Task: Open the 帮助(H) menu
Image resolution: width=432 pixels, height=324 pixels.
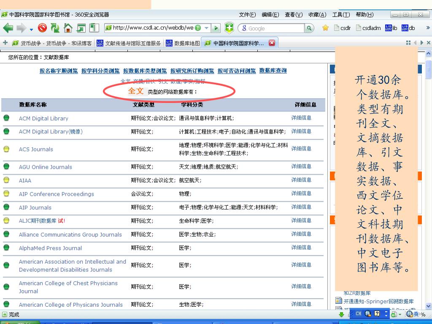Action: pyautogui.click(x=364, y=15)
